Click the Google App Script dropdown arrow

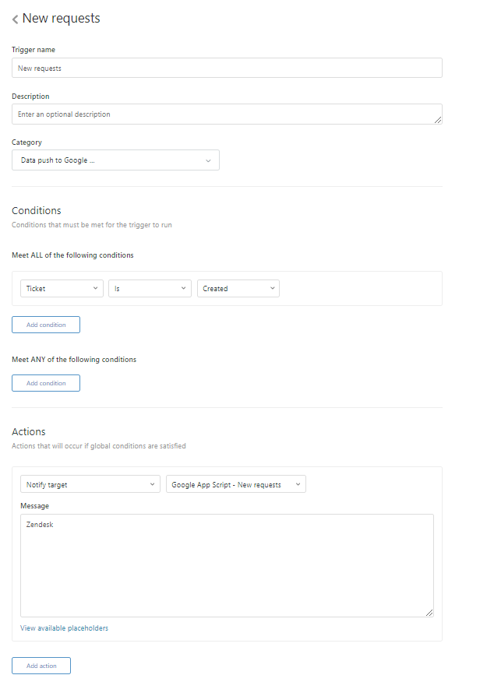tap(296, 483)
